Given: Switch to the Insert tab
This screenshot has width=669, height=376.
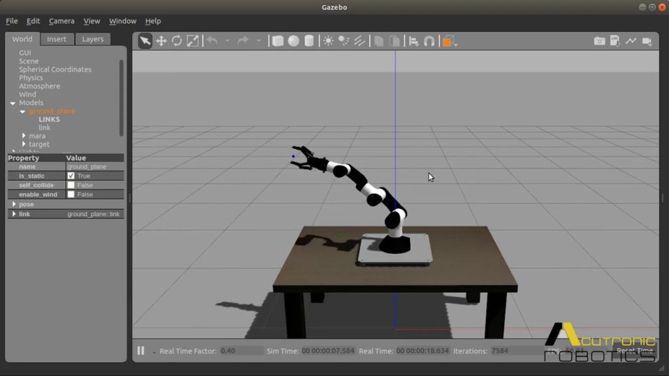Looking at the screenshot, I should tap(57, 39).
